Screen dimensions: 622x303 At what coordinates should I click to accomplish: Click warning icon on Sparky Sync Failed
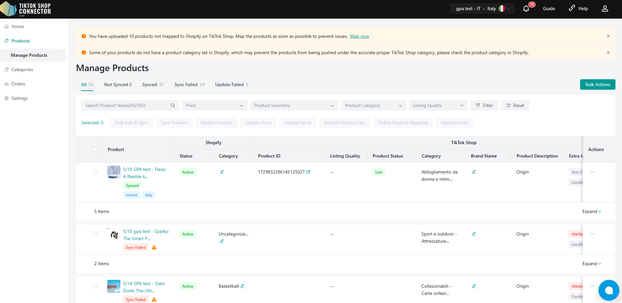point(154,248)
